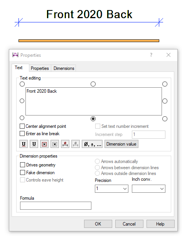Select top center text alignment radio

coord(93,84)
